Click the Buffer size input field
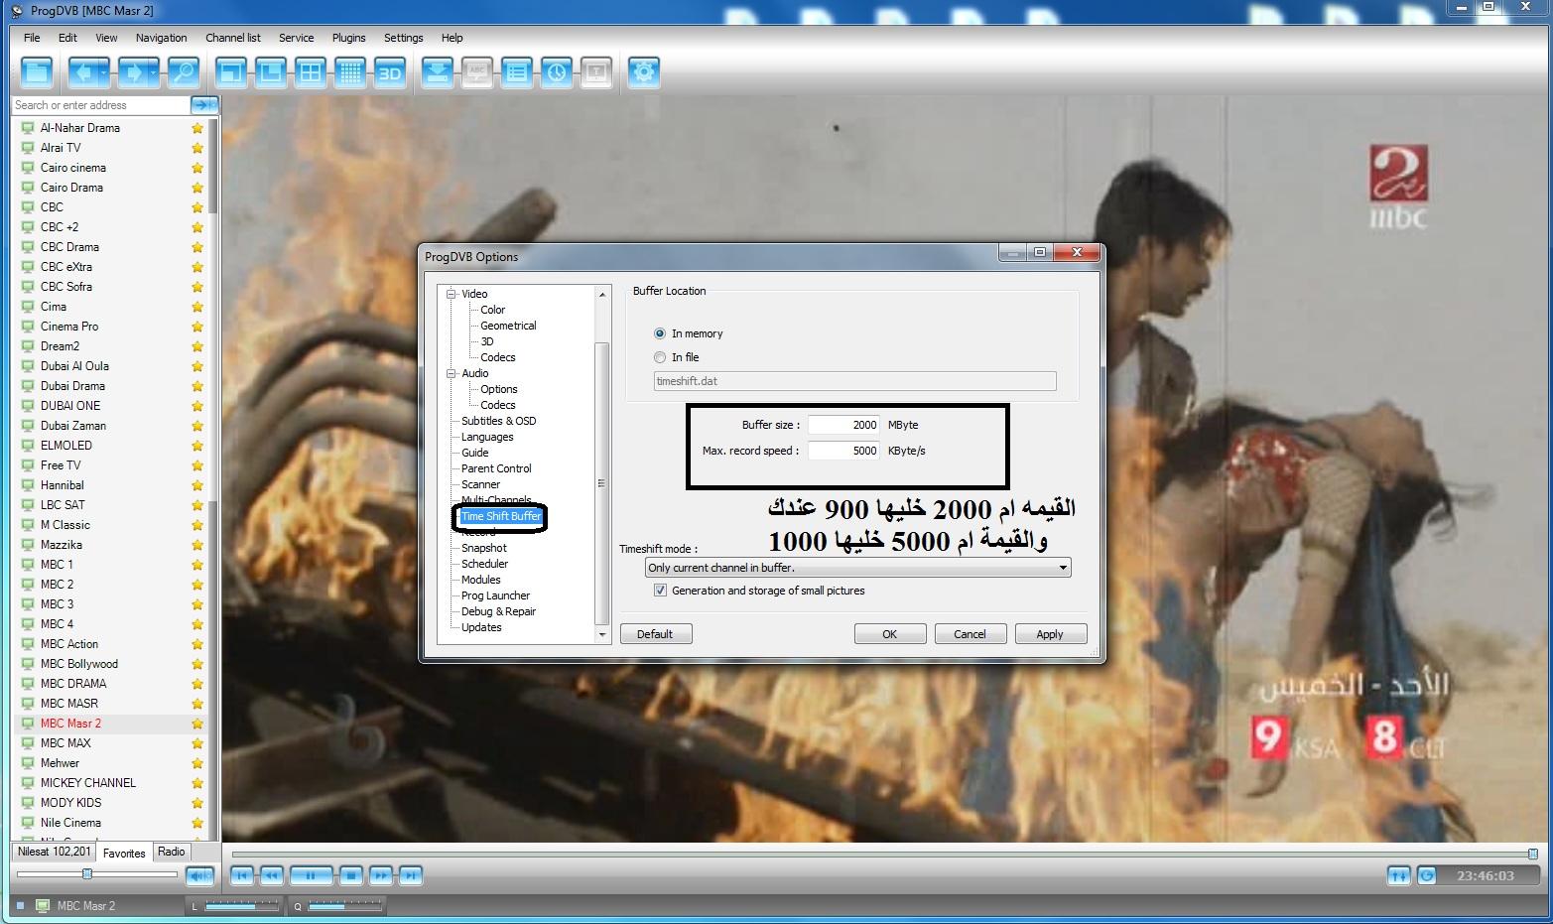The height and width of the screenshot is (924, 1553). pyautogui.click(x=844, y=425)
